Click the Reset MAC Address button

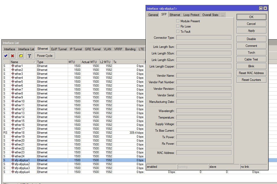tap(251, 73)
